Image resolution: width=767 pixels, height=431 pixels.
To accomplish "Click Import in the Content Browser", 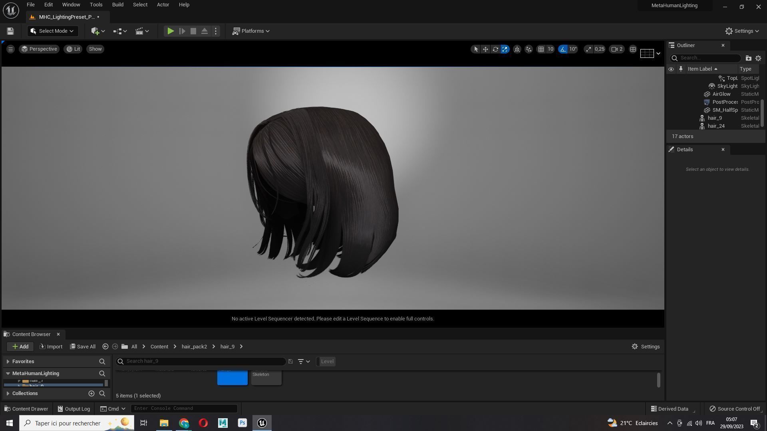I will pyautogui.click(x=51, y=347).
